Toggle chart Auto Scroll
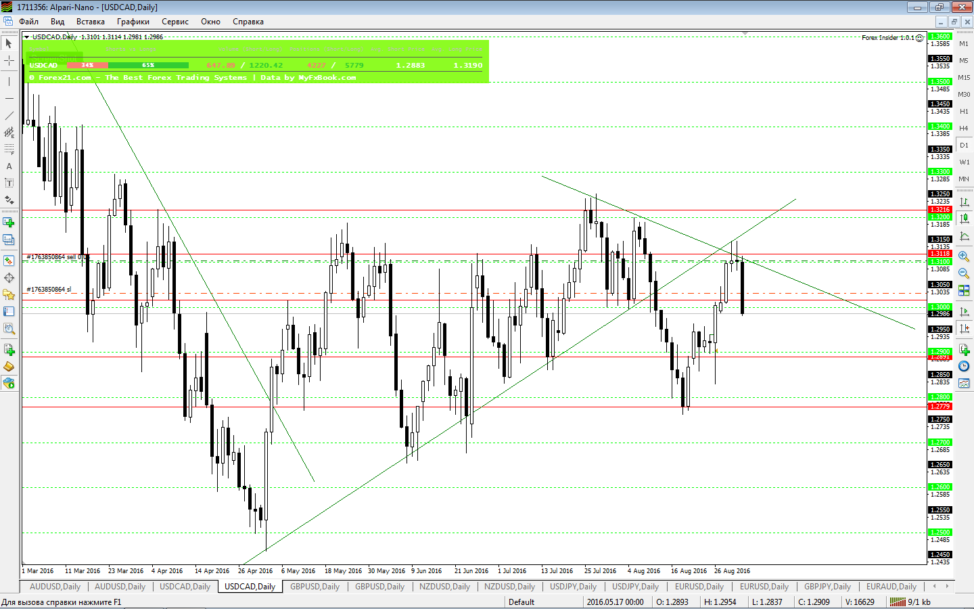The image size is (974, 609). (964, 311)
